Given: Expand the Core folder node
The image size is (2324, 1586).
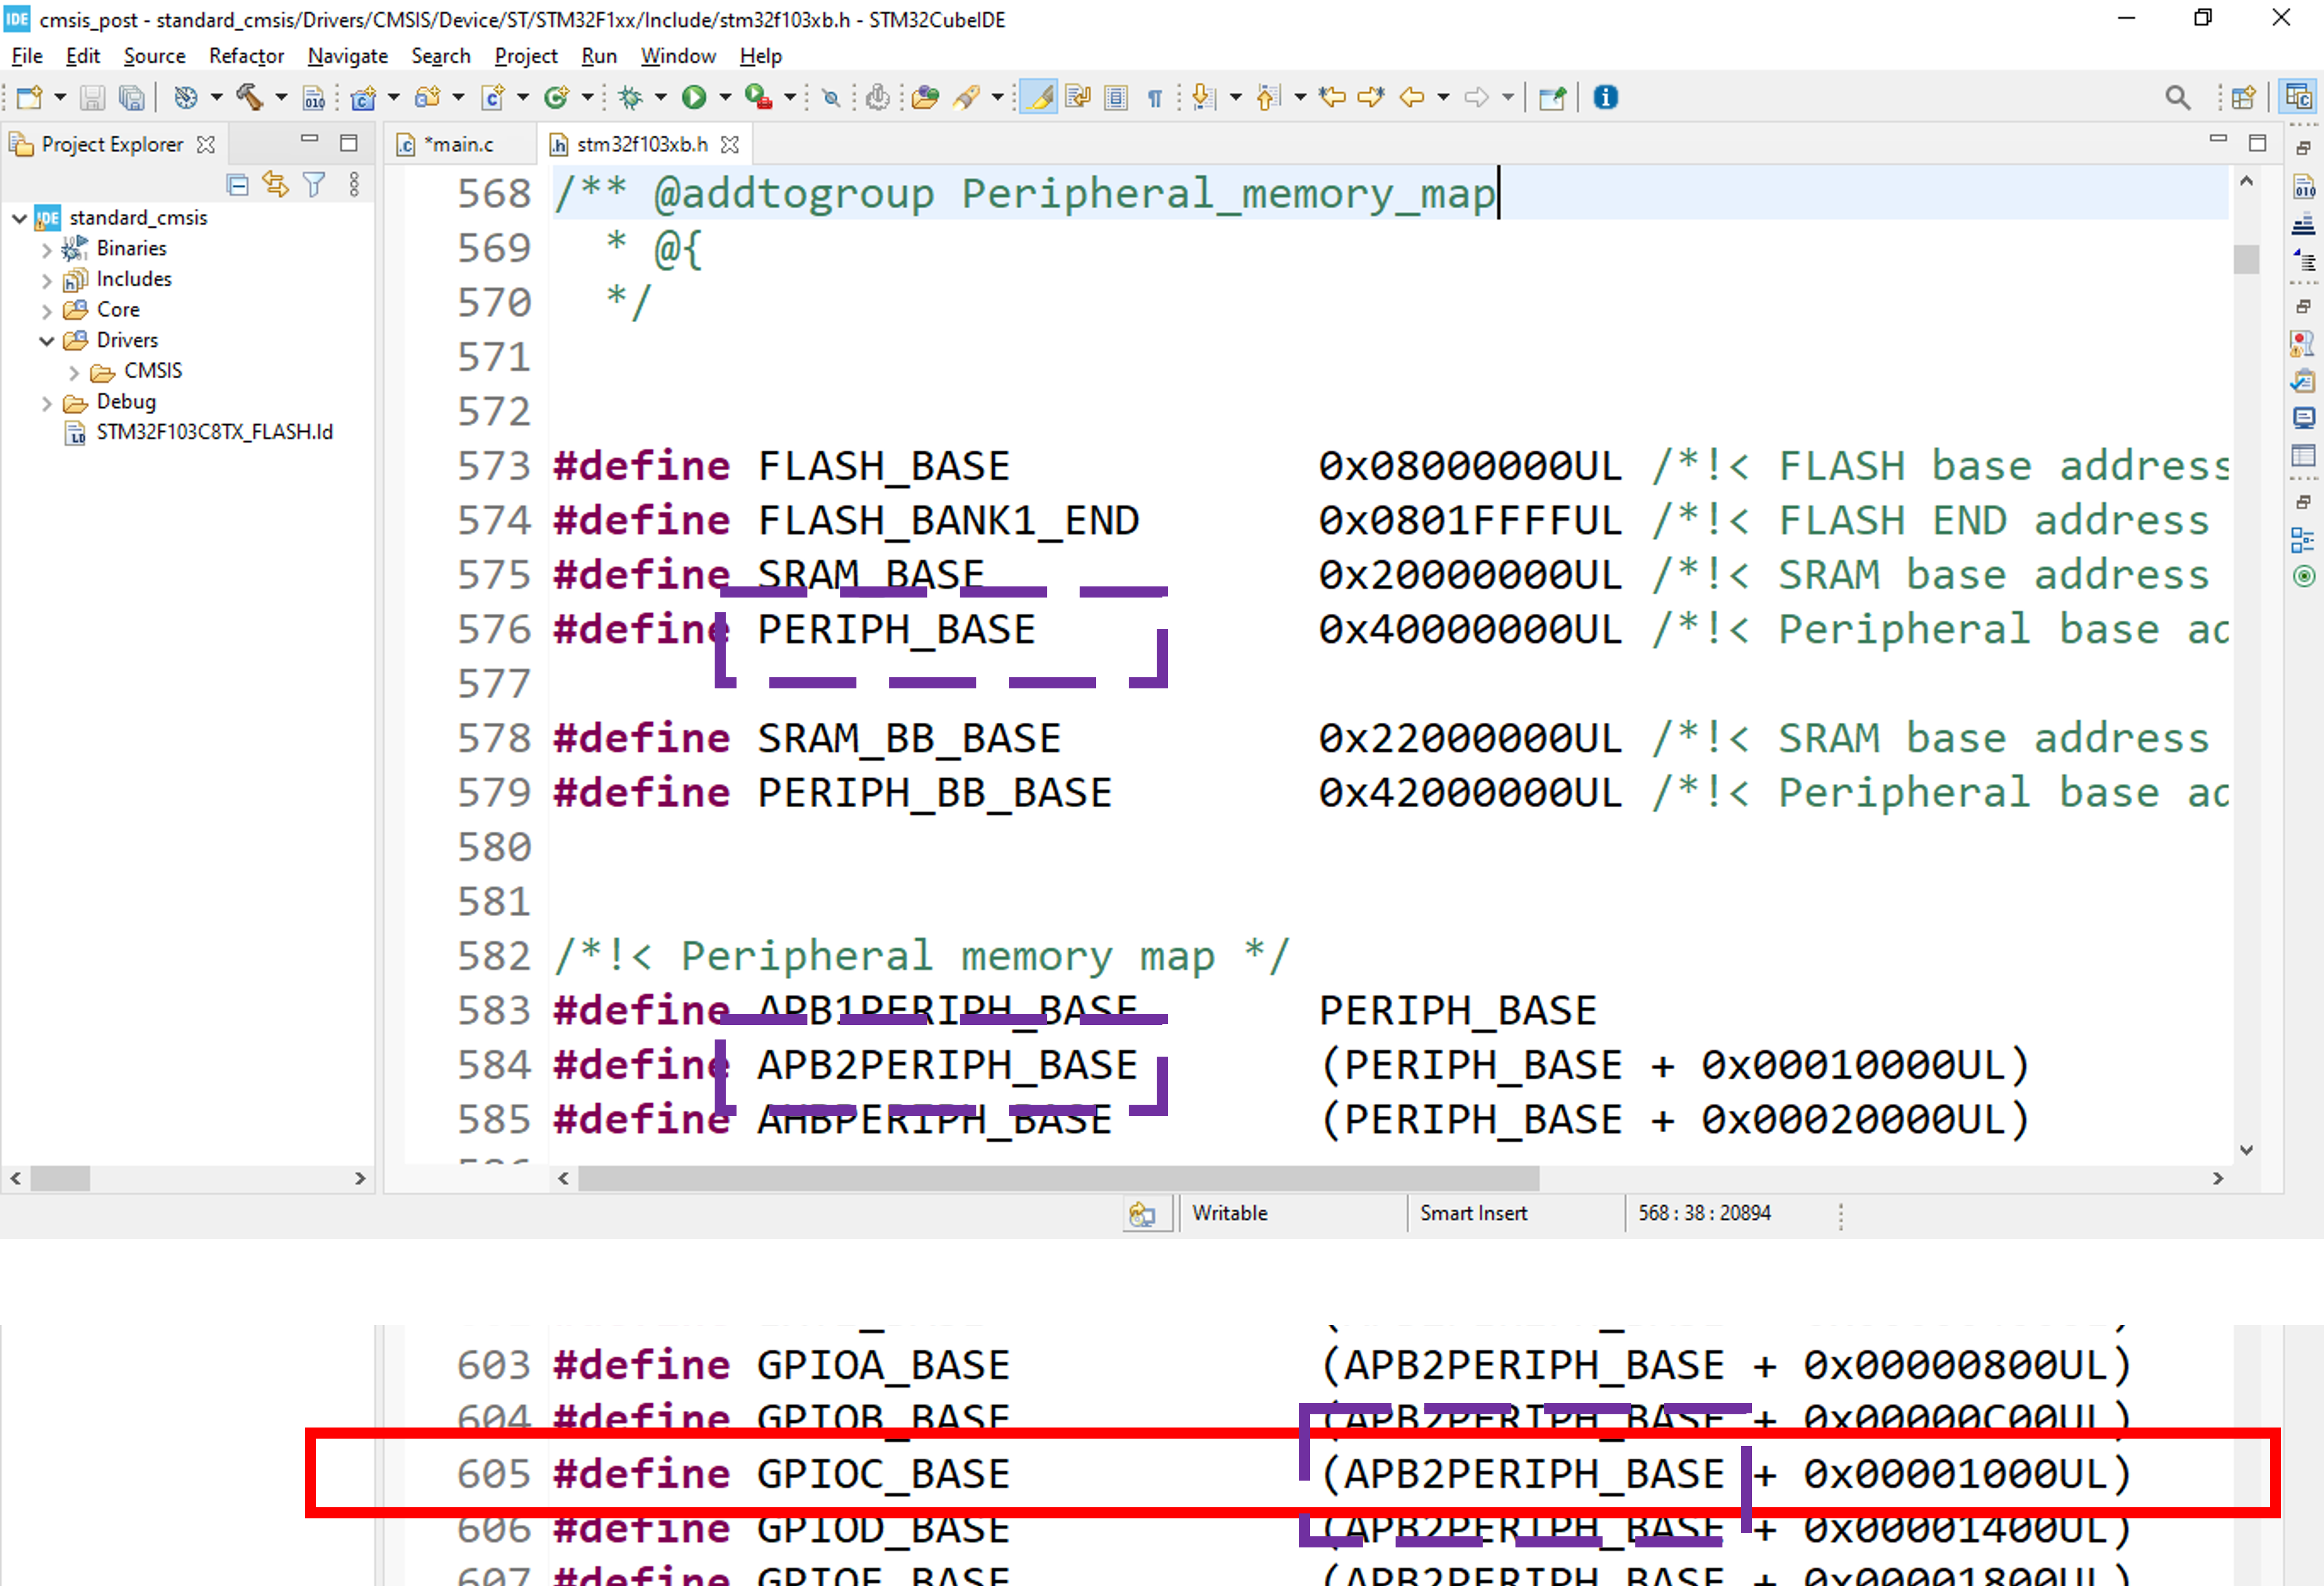Looking at the screenshot, I should [46, 311].
